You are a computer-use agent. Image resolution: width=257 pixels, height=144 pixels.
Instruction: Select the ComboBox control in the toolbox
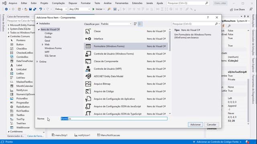coord(22,57)
